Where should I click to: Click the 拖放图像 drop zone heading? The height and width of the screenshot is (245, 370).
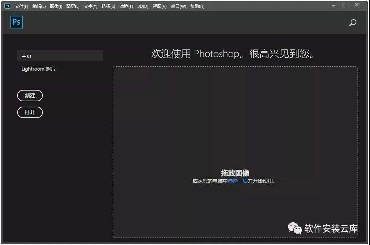235,173
